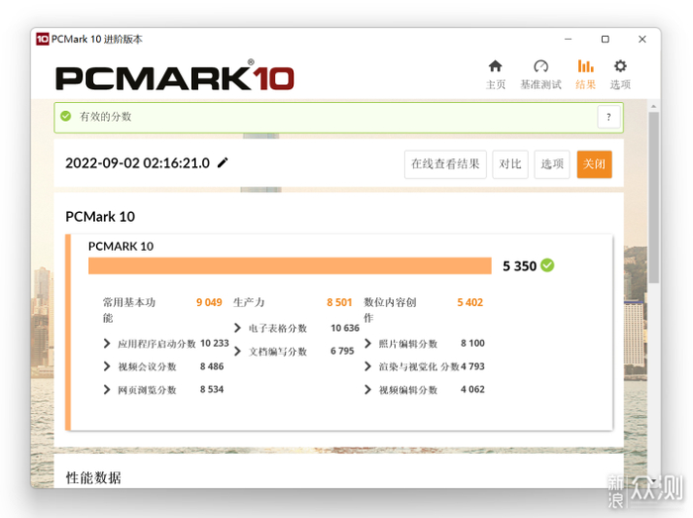Click the 在线查看结果 button
This screenshot has width=693, height=518.
point(445,164)
